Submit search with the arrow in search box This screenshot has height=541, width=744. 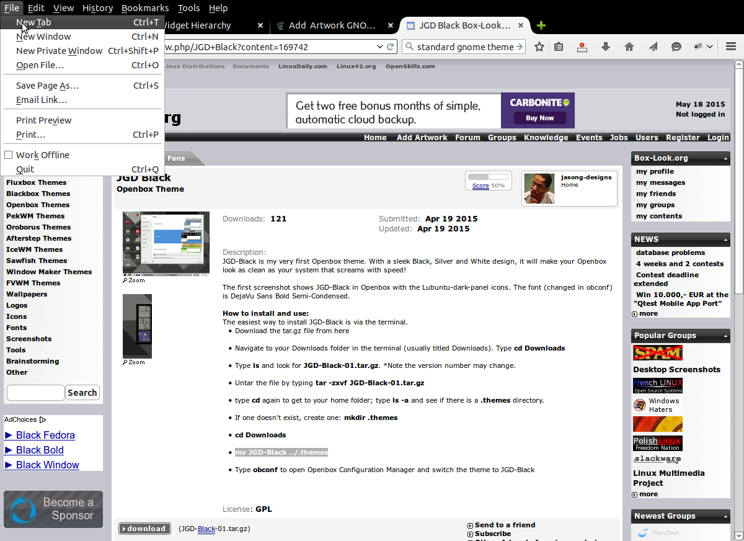click(520, 47)
